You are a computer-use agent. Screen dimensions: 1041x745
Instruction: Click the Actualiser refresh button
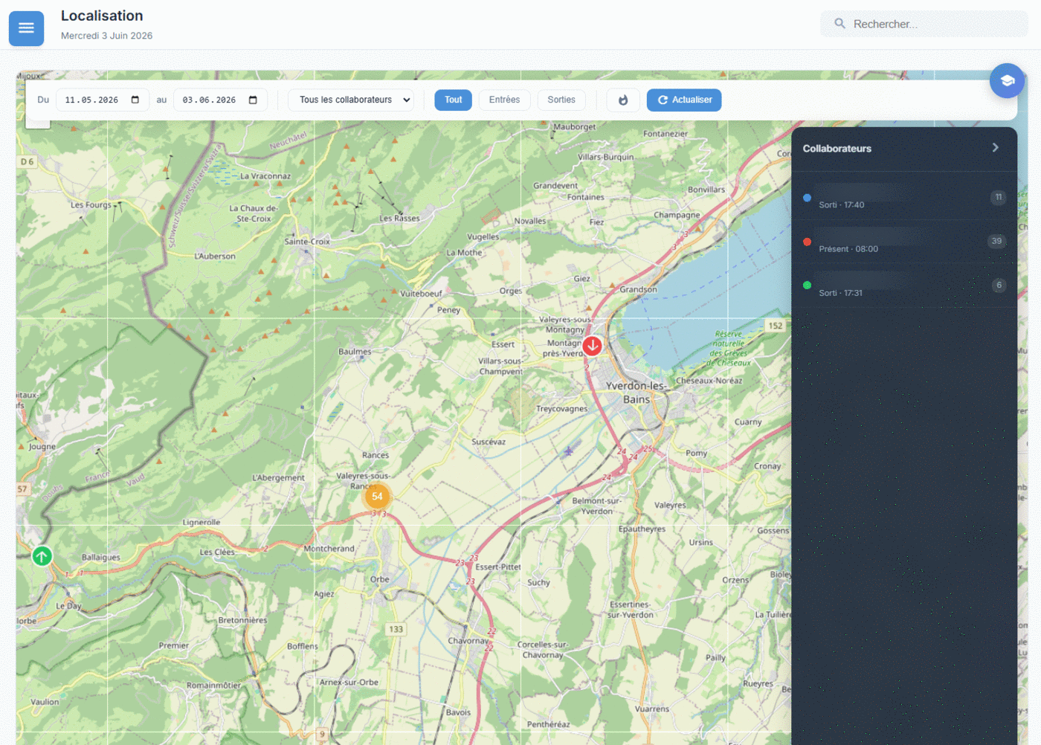tap(684, 100)
